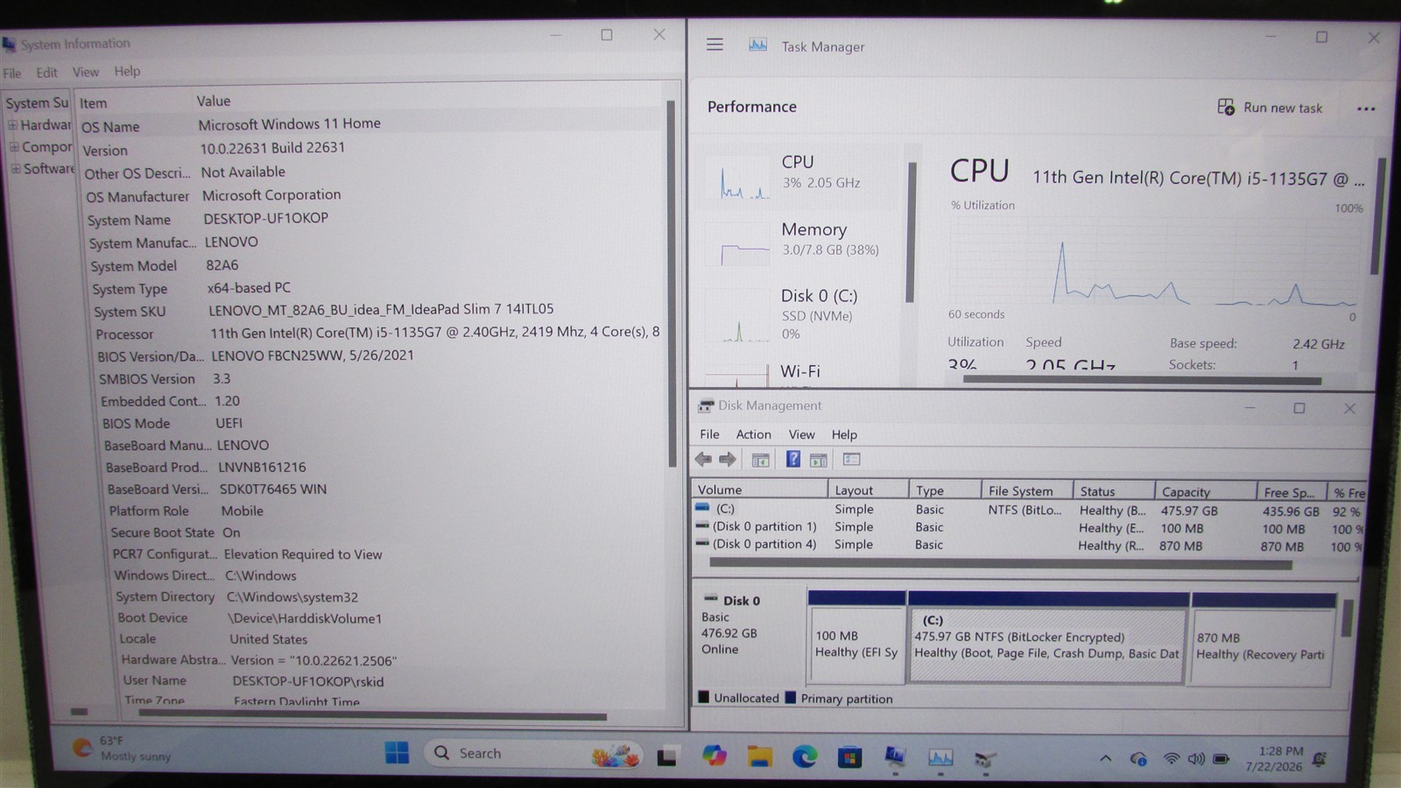Select the (C:) volume row icon
This screenshot has width=1401, height=788.
tap(702, 508)
